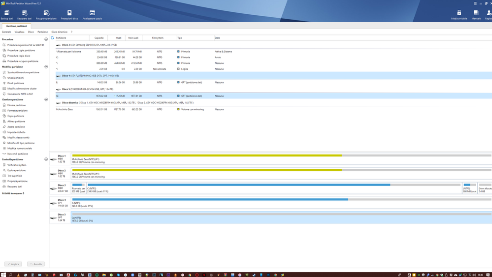Open the Windows Start menu
The width and height of the screenshot is (492, 277).
click(x=3, y=275)
